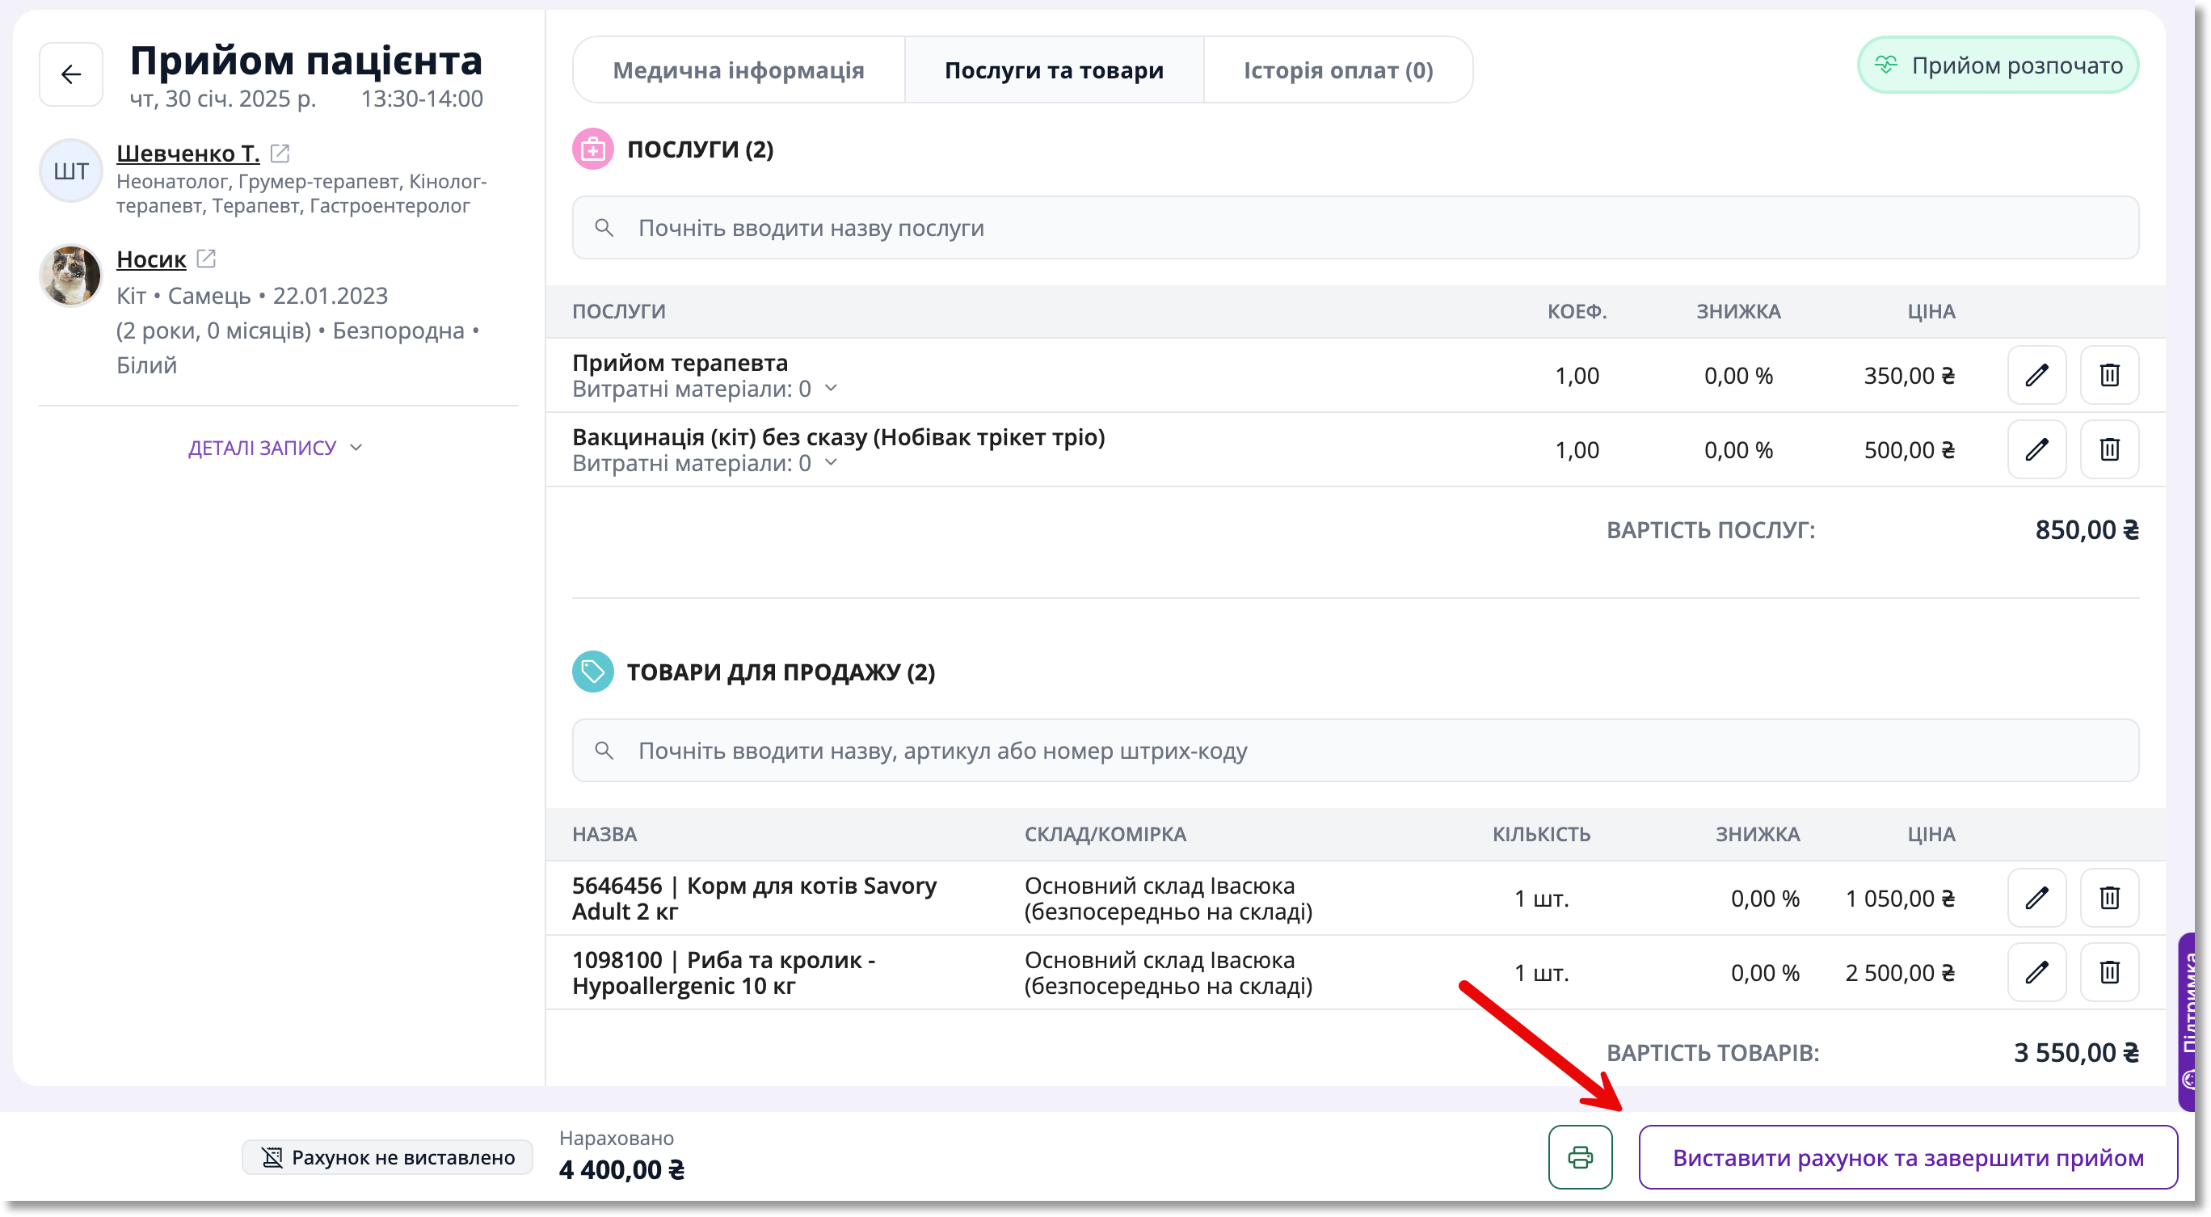This screenshot has width=2211, height=1217.
Task: Click the ШТ doctor avatar
Action: (71, 171)
